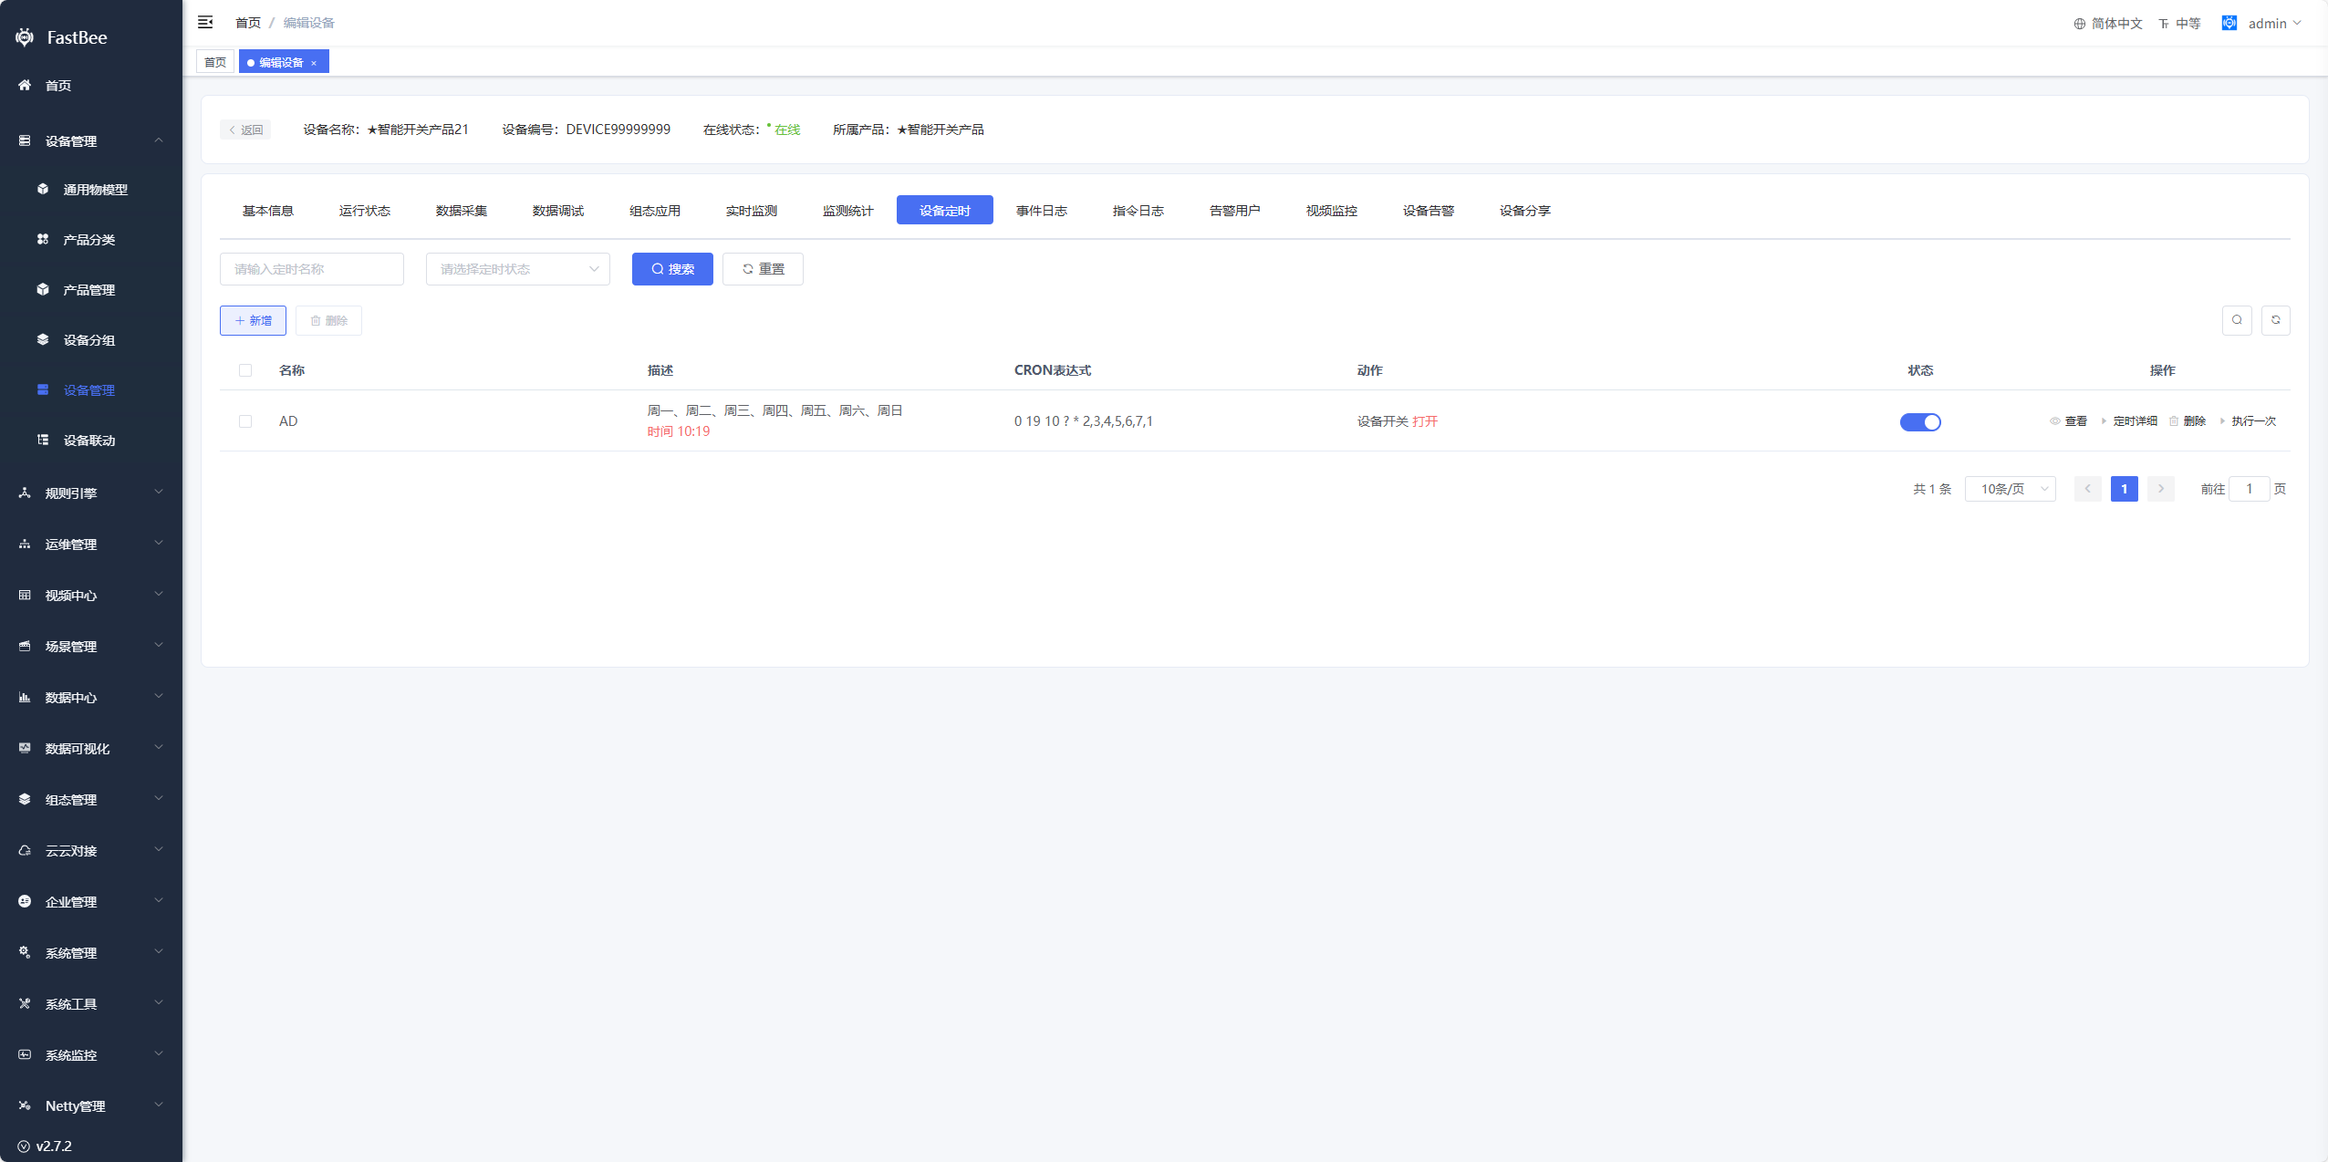
Task: Click the 重置 reset button
Action: pos(763,269)
